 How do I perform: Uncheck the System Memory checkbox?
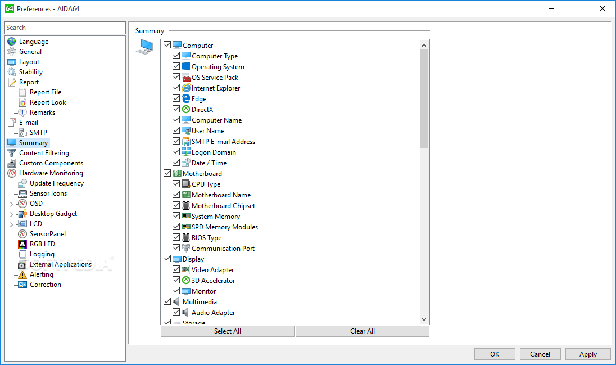[x=176, y=216]
